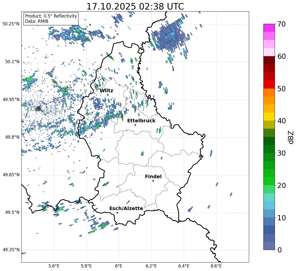Pick the dark maroon swatch below 60

pos(269,60)
